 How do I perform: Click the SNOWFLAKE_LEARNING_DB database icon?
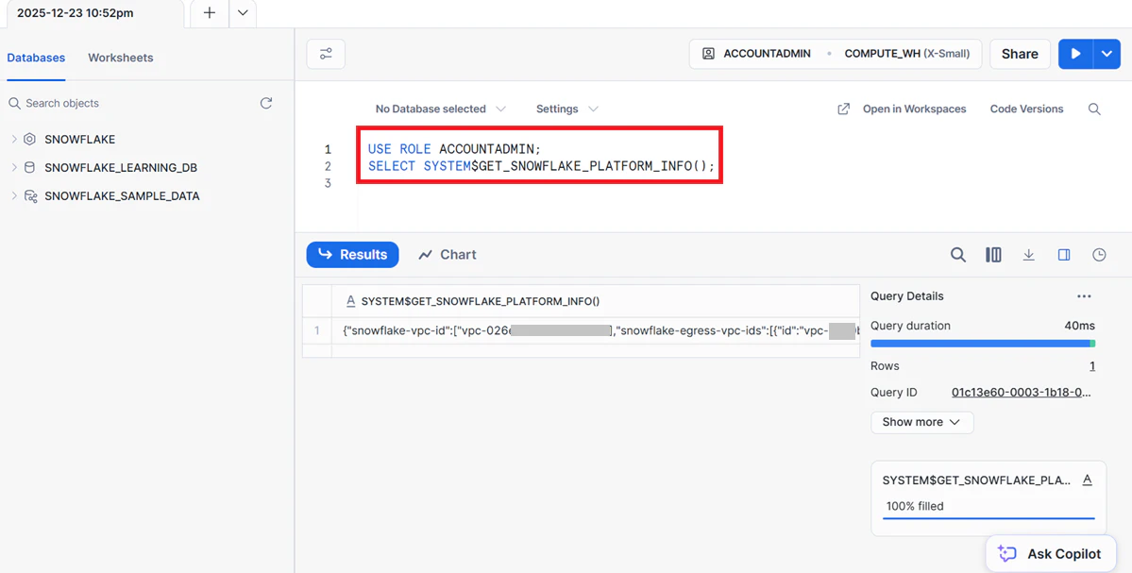pos(29,167)
